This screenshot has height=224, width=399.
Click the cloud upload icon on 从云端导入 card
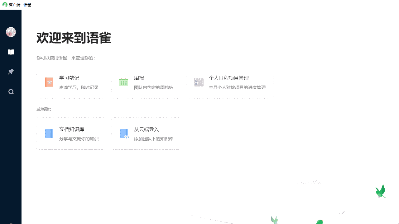tap(124, 133)
